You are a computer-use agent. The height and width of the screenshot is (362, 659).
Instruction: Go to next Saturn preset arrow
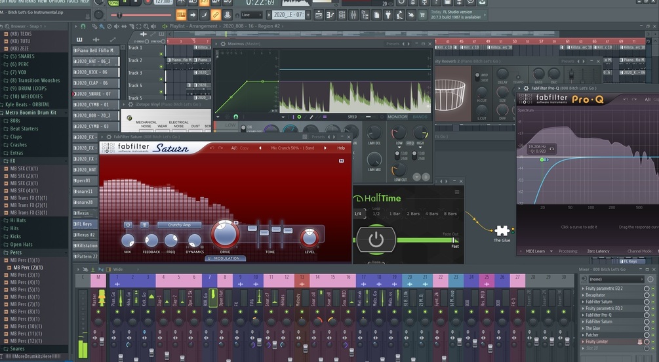325,148
